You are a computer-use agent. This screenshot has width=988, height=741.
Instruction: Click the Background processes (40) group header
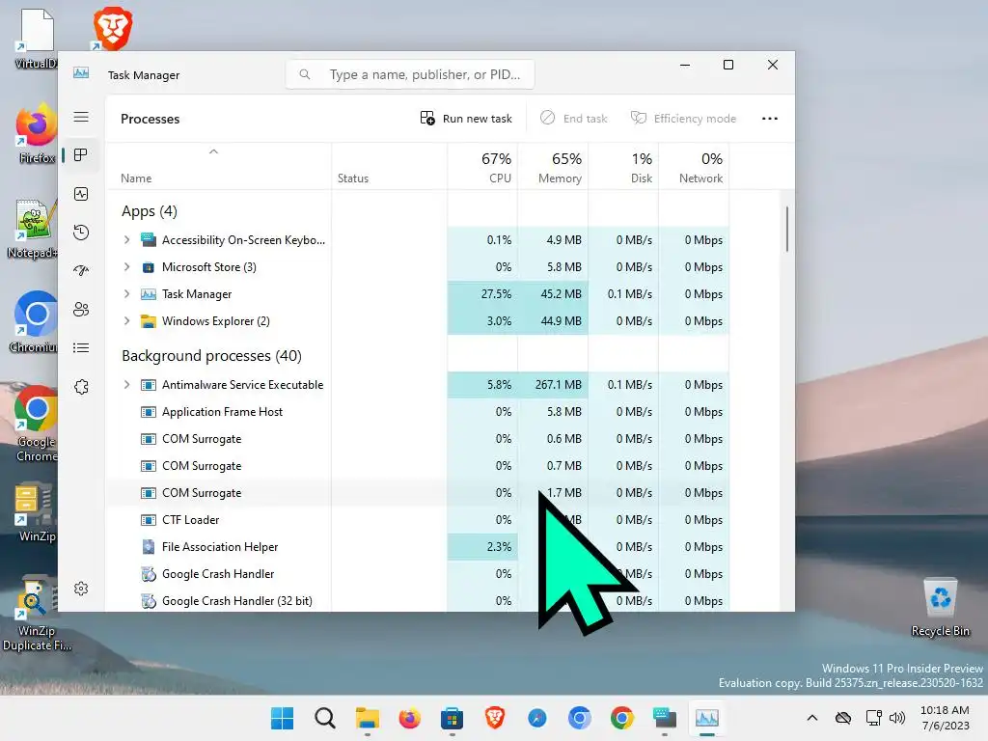tap(211, 356)
